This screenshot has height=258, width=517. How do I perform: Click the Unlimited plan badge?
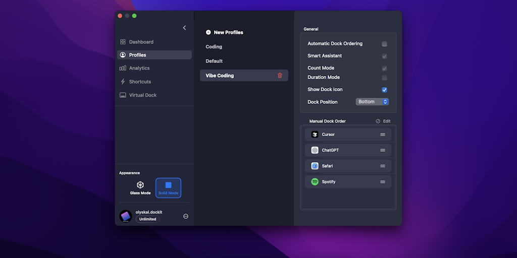(x=148, y=219)
